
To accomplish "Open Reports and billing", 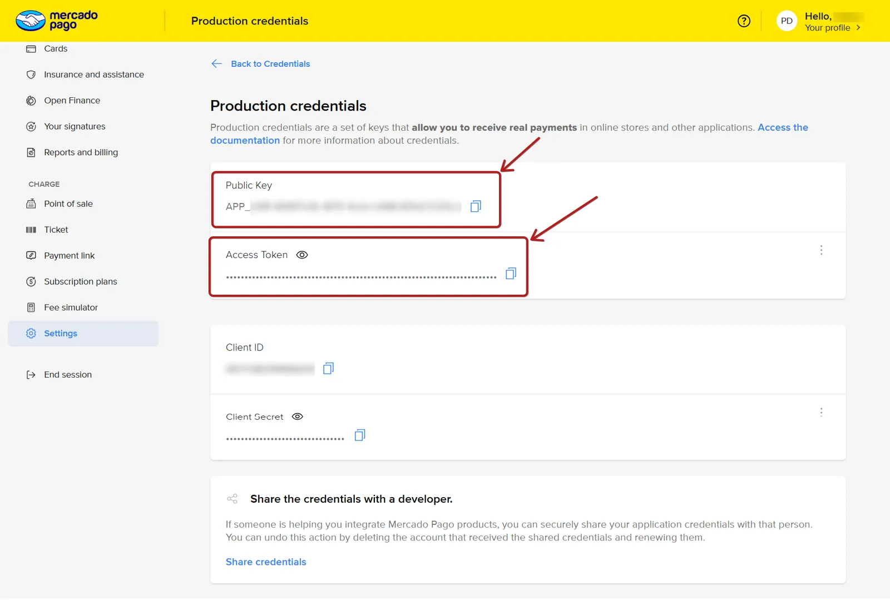I will pos(81,152).
